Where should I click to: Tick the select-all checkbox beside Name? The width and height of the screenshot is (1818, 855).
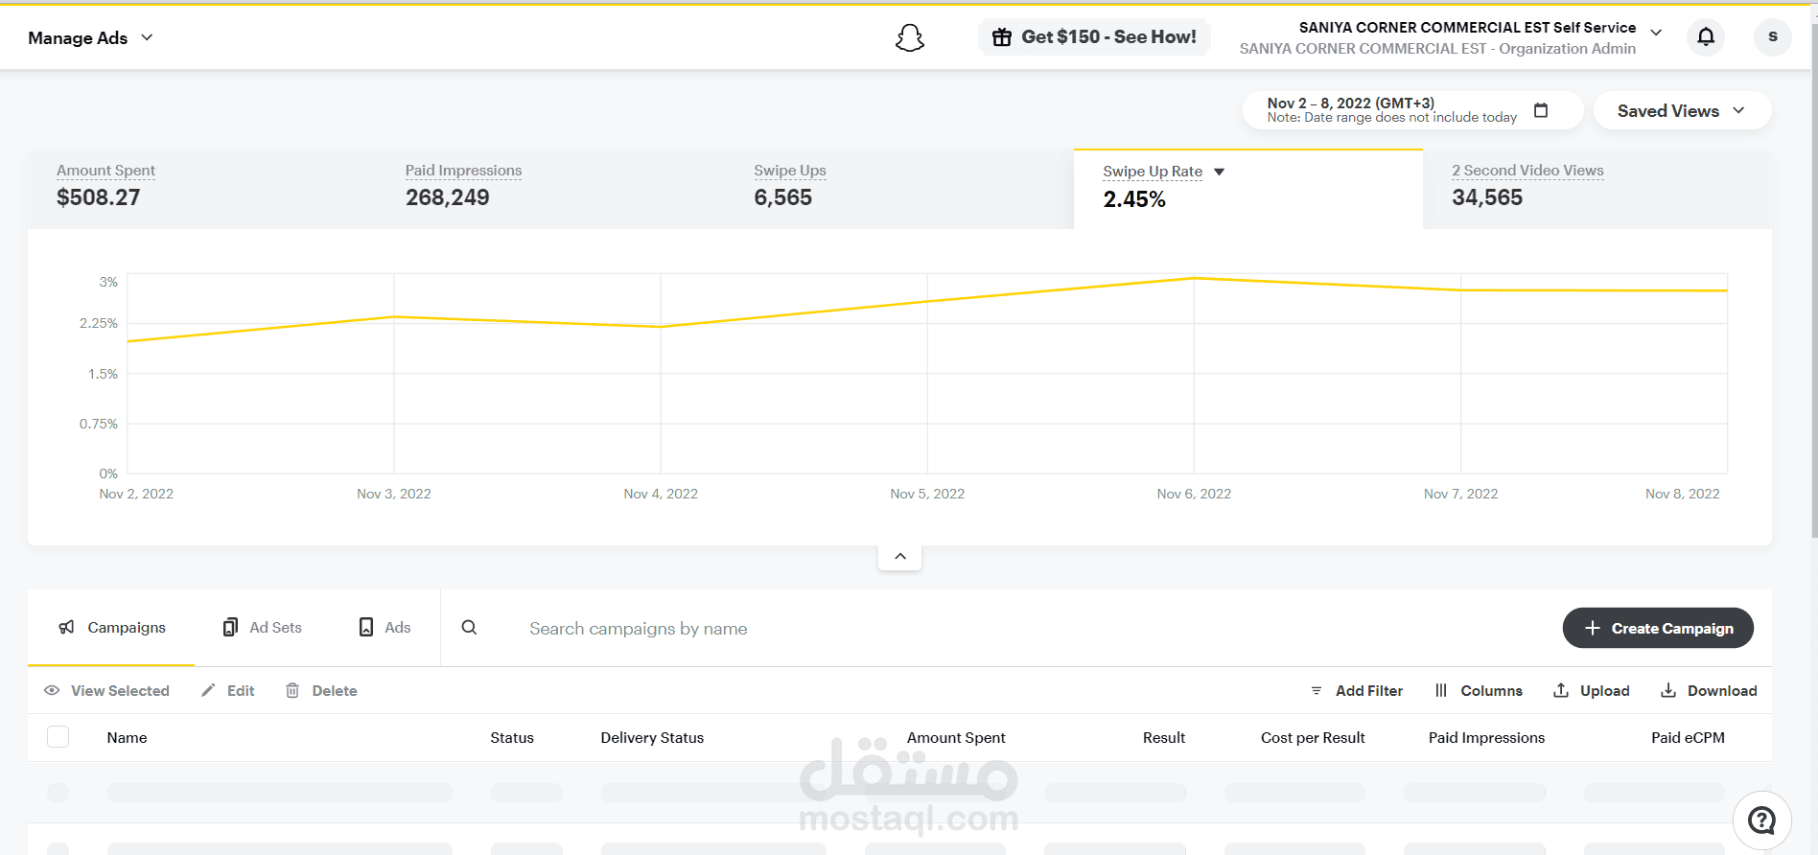tap(58, 737)
